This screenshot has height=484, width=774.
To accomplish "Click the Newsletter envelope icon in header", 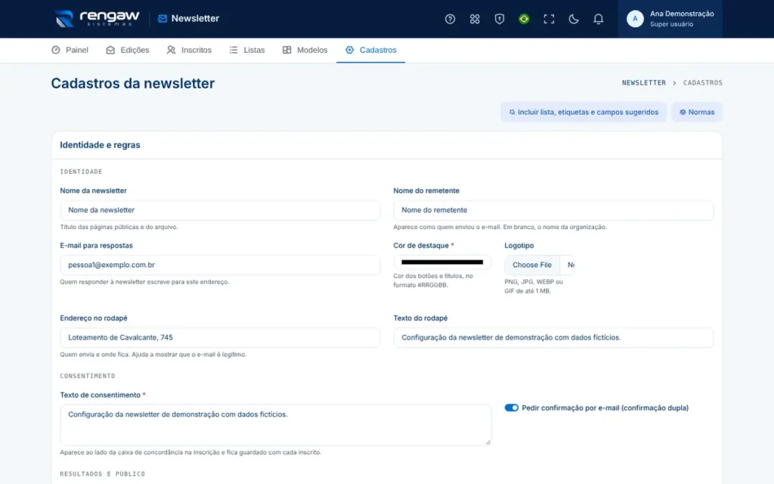I will tap(163, 19).
